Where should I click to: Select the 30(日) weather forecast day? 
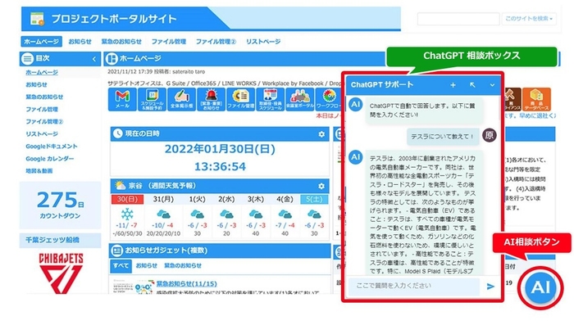tap(127, 199)
